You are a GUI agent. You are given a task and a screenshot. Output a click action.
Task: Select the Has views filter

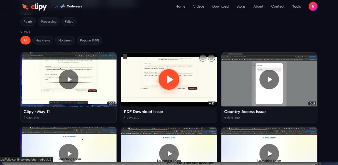(43, 40)
